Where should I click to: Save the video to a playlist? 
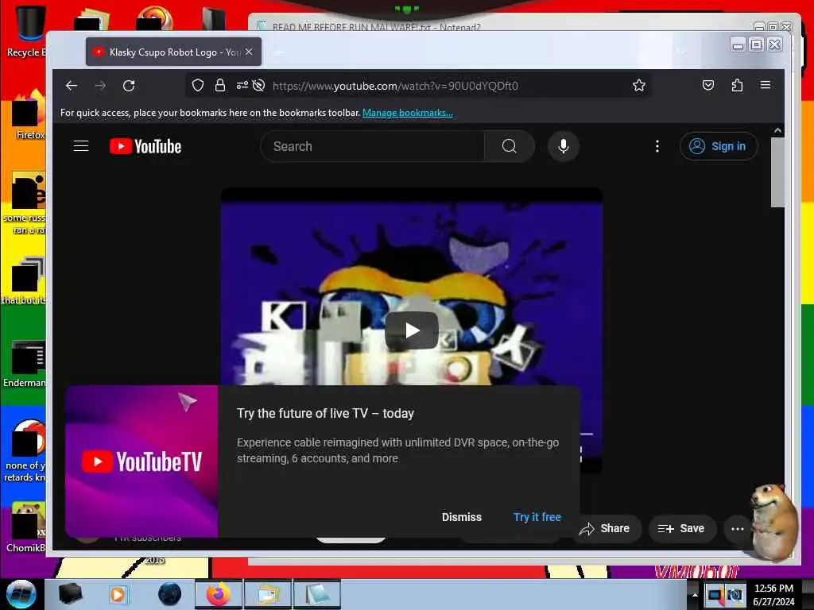(x=681, y=528)
